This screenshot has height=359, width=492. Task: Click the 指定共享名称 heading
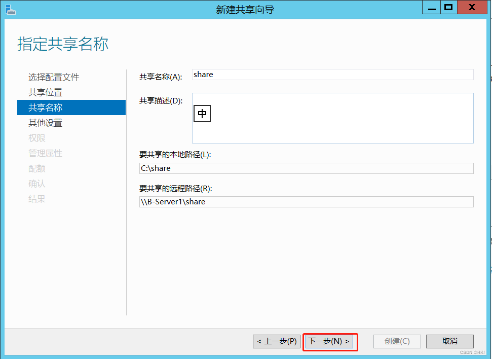click(x=63, y=44)
